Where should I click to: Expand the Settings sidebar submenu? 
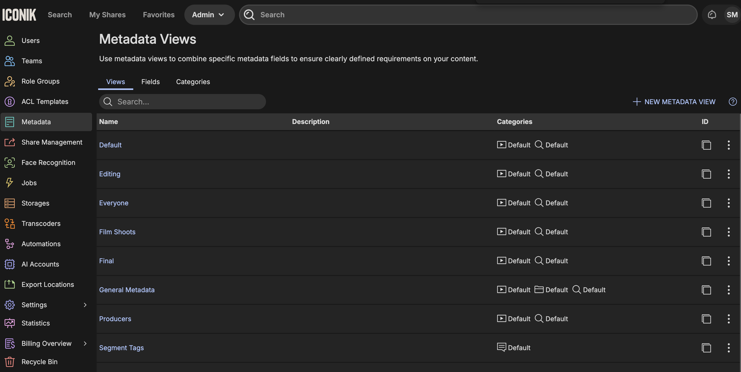click(x=85, y=305)
